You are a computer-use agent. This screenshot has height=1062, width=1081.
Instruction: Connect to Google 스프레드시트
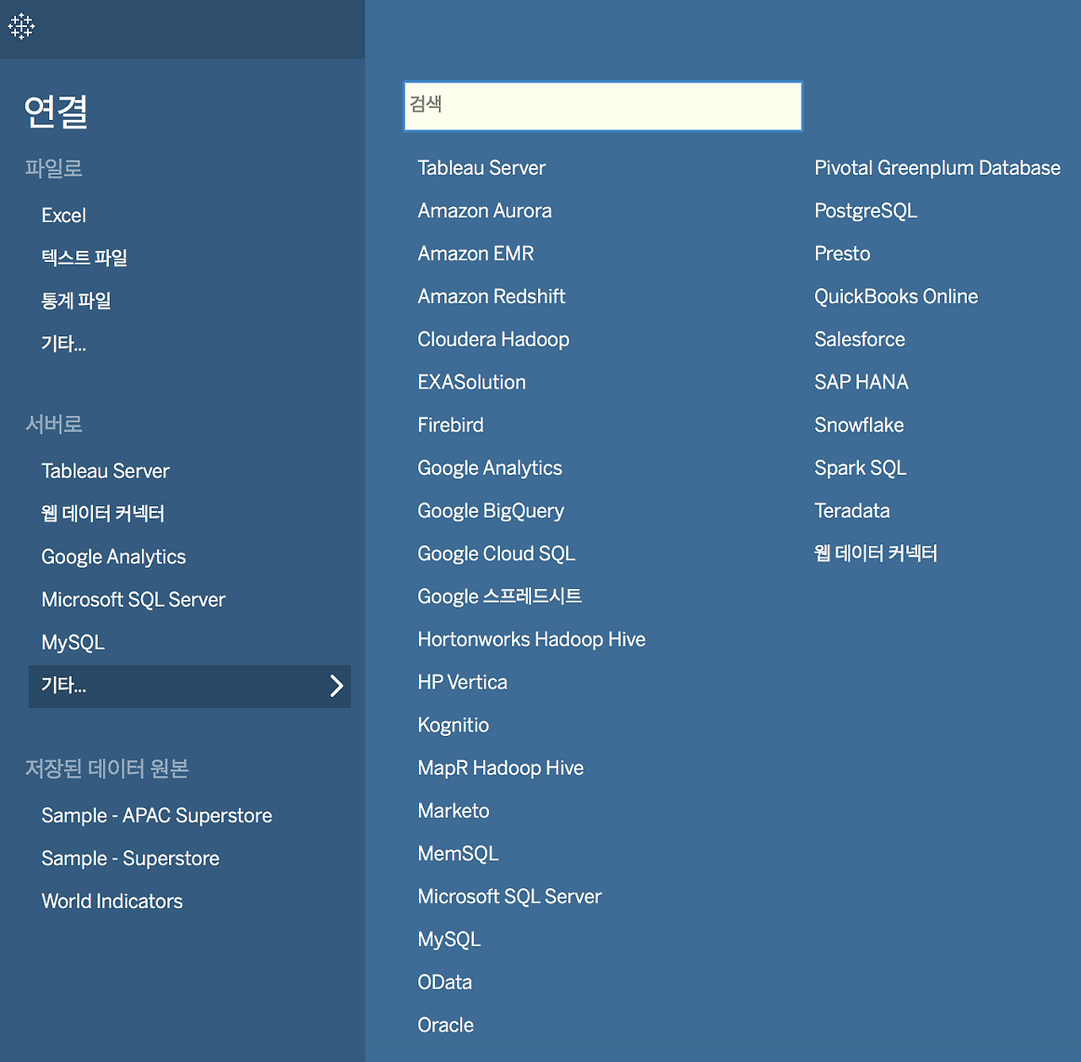tap(500, 596)
